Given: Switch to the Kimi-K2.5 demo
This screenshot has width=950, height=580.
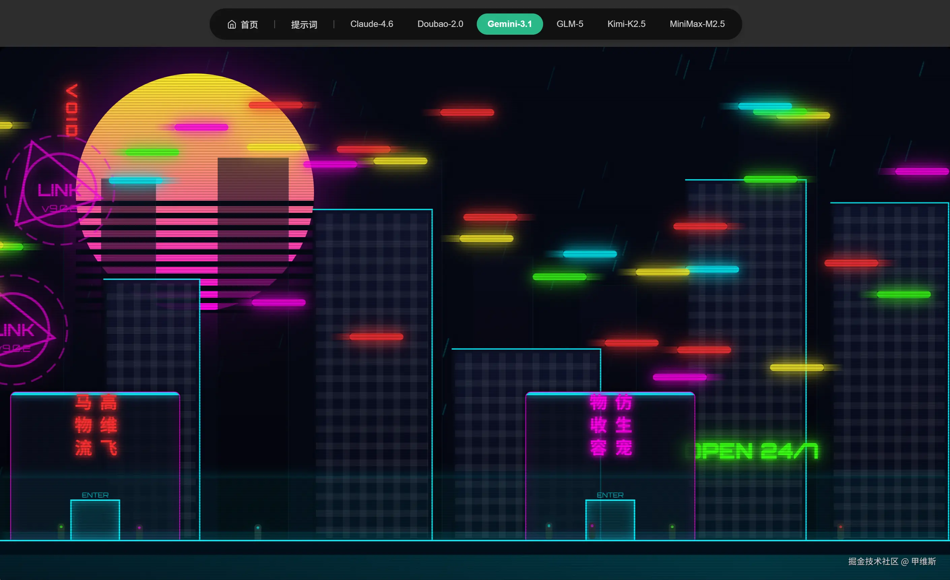Looking at the screenshot, I should tap(626, 24).
